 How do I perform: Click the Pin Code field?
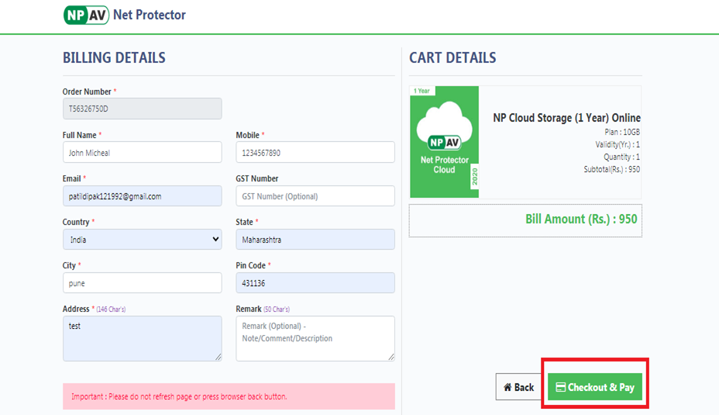(315, 283)
